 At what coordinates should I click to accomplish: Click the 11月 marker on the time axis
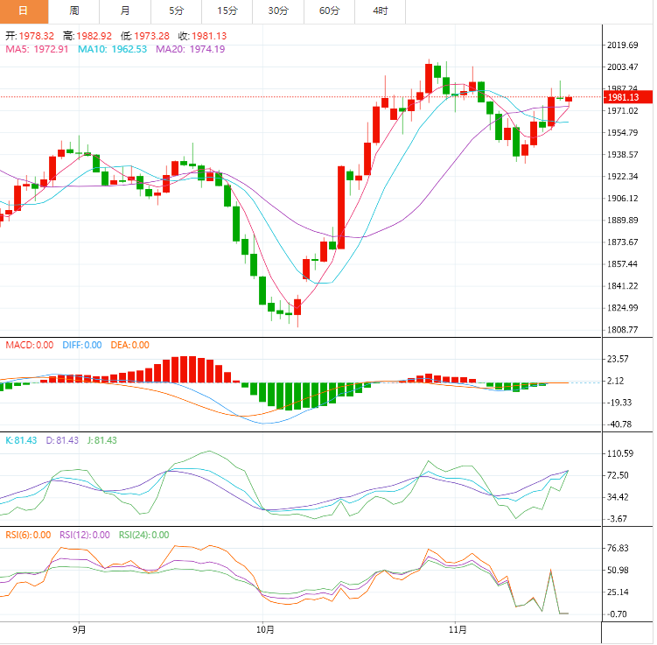456,629
